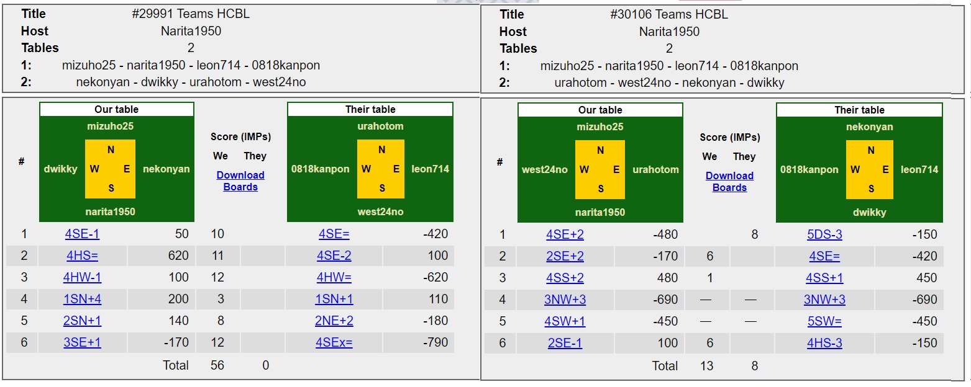
Task: Click the compass diagram under urahotom's name
Action: 381,169
